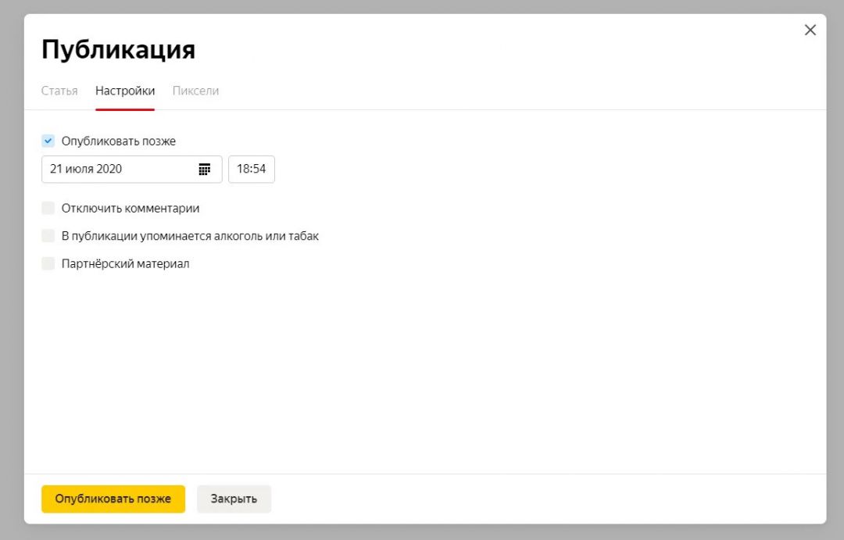Image resolution: width=844 pixels, height=540 pixels.
Task: Mark the post as Партнёрский материал
Action: [x=48, y=263]
